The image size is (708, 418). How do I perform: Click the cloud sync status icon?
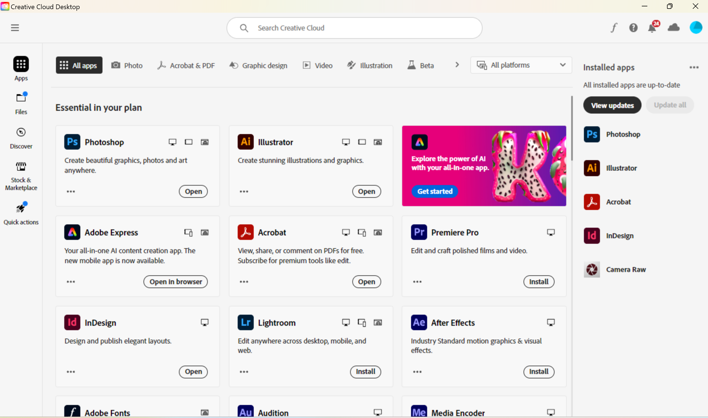tap(674, 28)
